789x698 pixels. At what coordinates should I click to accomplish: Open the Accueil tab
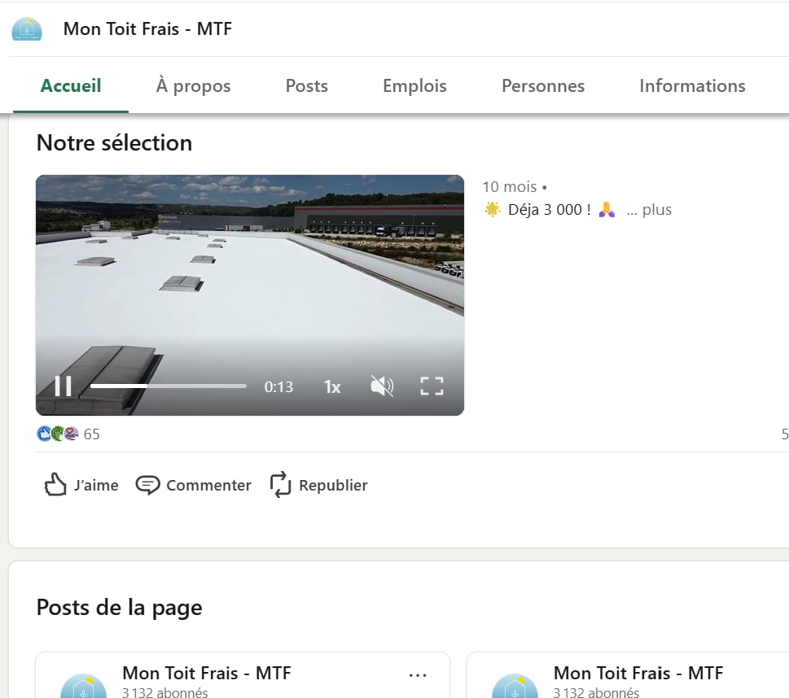click(x=71, y=86)
